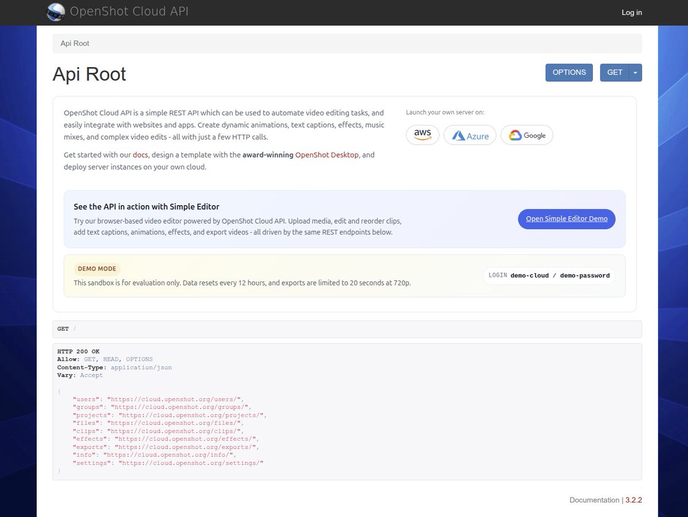The image size is (688, 517).
Task: Open the OpenShot Cloud API home title
Action: 129,11
